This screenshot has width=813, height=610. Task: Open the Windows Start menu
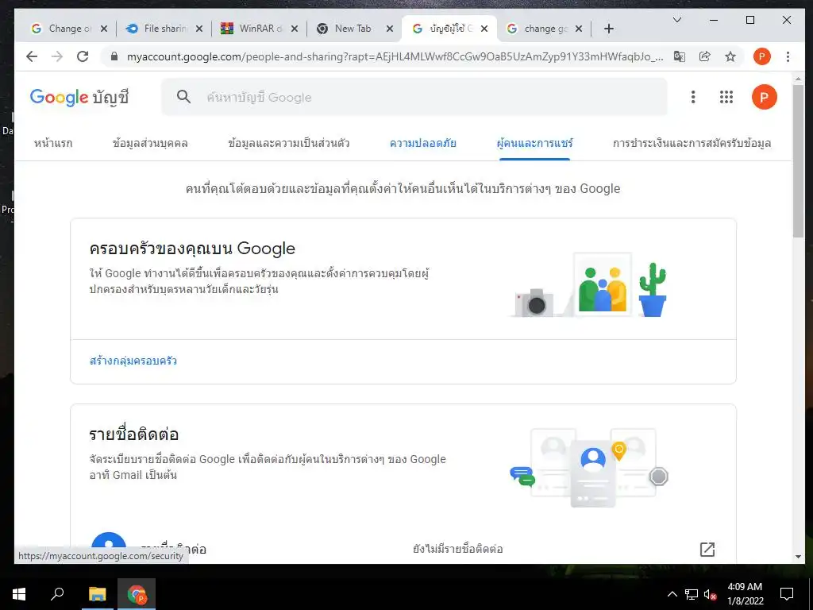pos(19,594)
